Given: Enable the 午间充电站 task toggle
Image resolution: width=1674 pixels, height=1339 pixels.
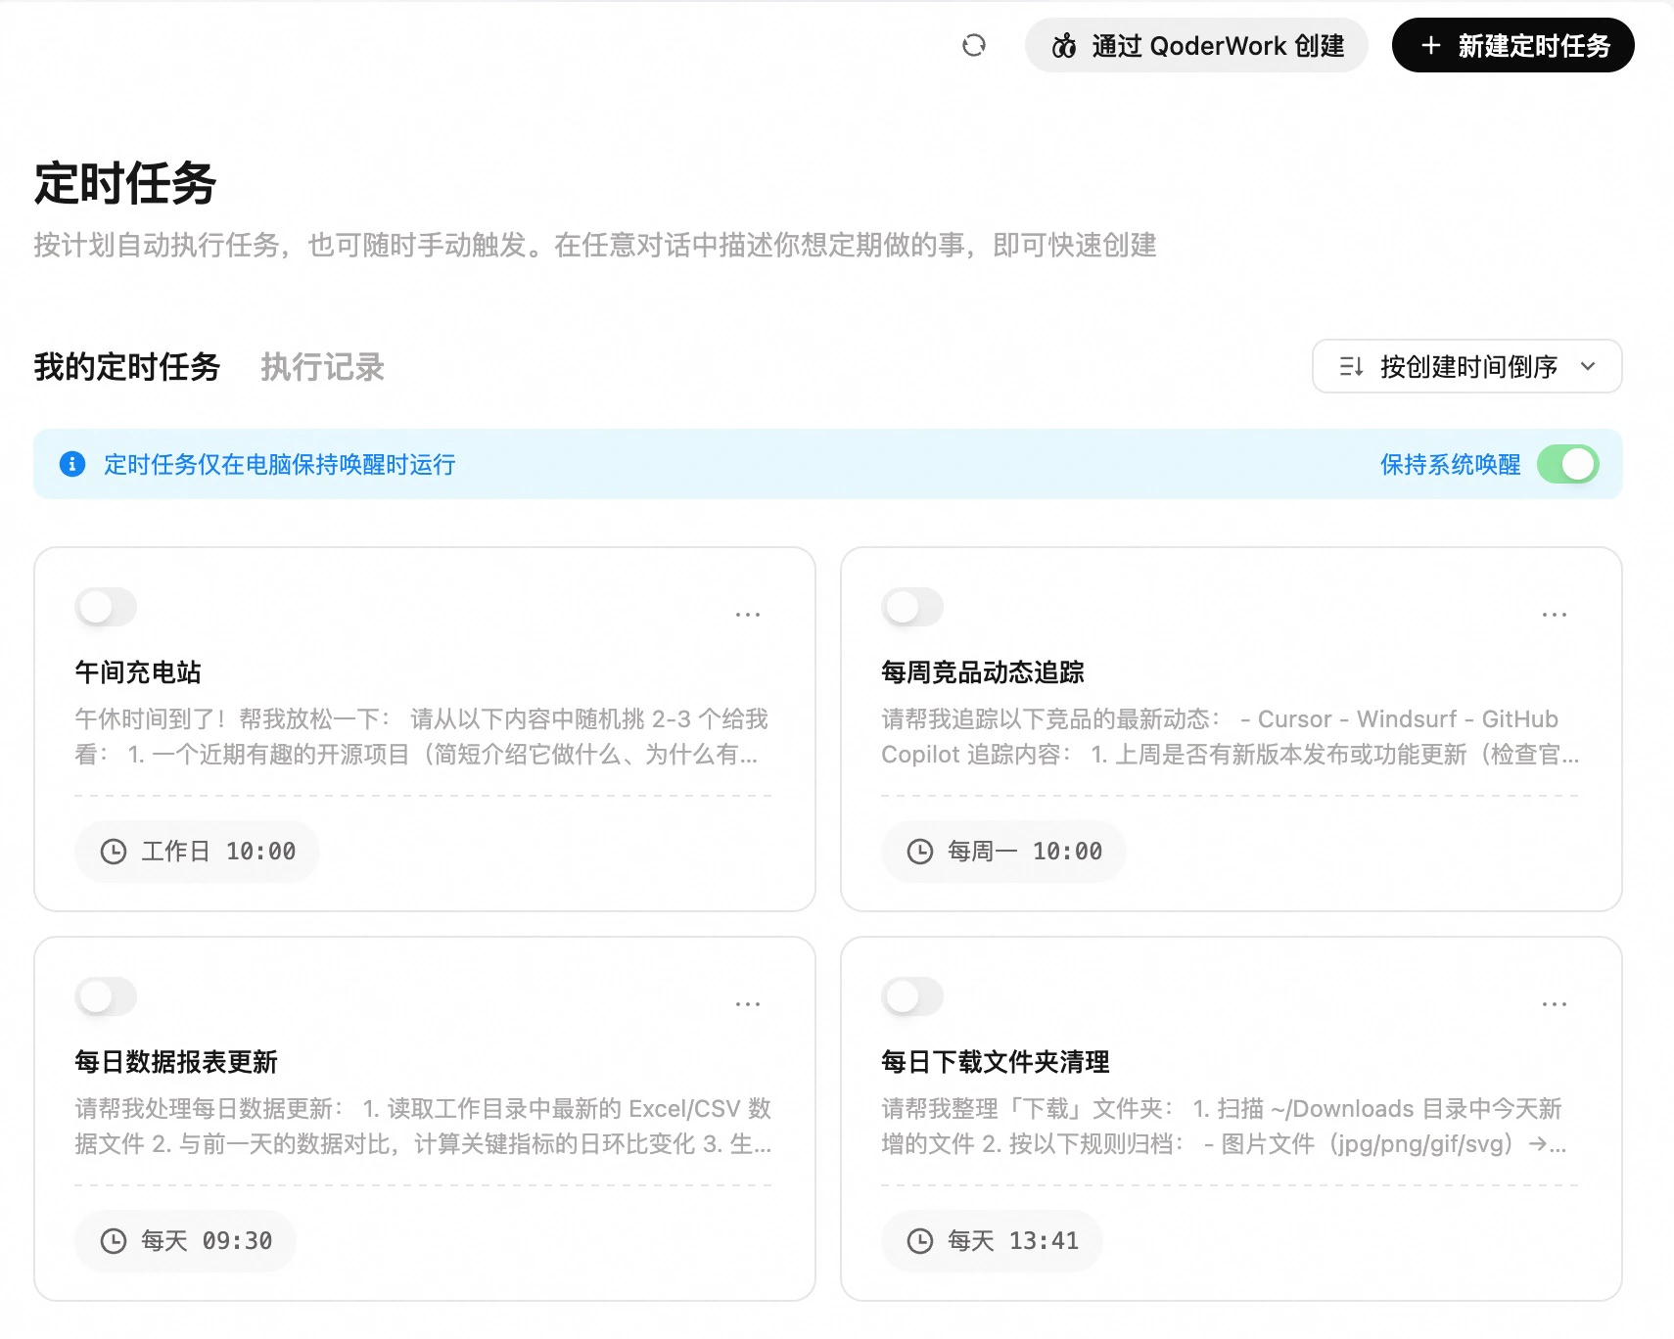Looking at the screenshot, I should point(105,607).
